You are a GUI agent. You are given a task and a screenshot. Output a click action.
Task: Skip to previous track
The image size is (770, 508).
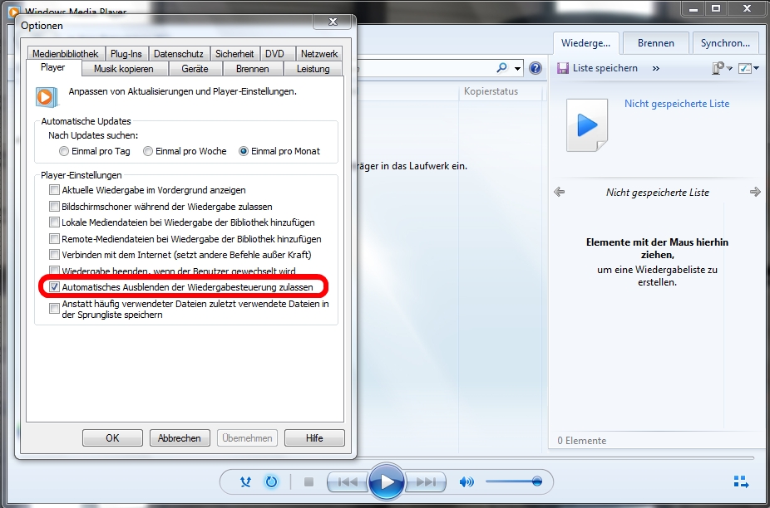[x=348, y=482]
